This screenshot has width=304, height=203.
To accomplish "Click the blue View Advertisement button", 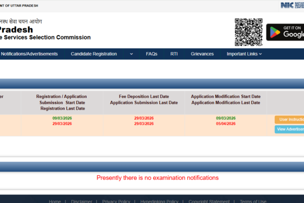I will coord(290,129).
